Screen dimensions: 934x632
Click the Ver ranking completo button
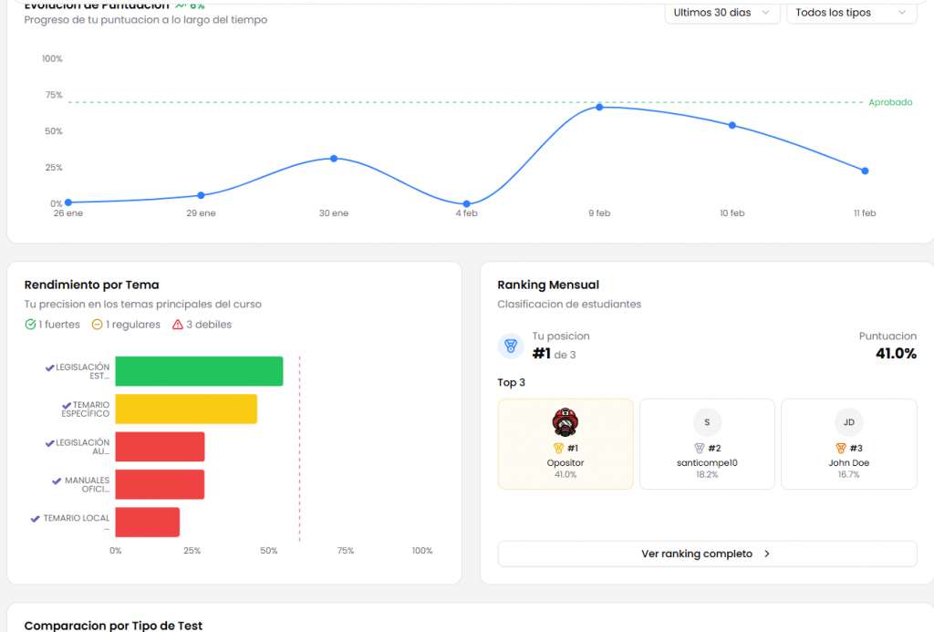(x=707, y=554)
